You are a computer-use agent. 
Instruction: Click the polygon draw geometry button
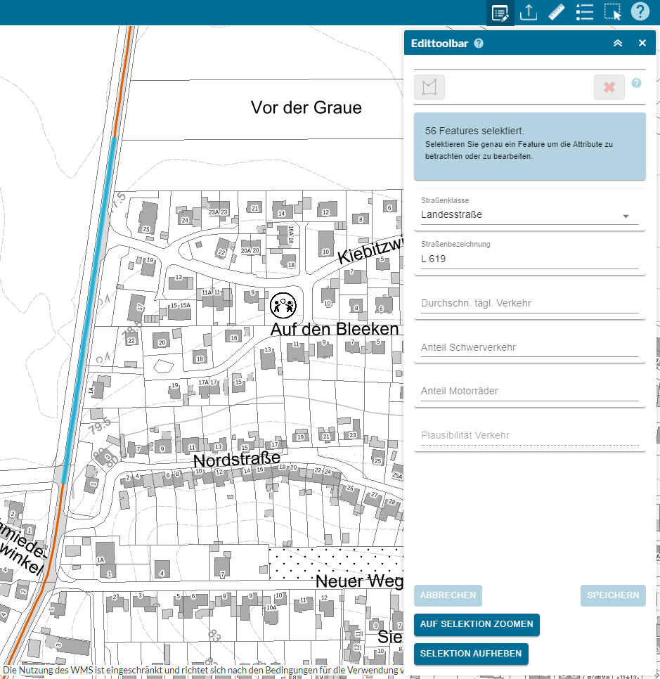tap(429, 87)
